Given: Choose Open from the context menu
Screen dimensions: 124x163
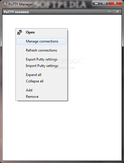Looking at the screenshot, I should tap(41, 32).
